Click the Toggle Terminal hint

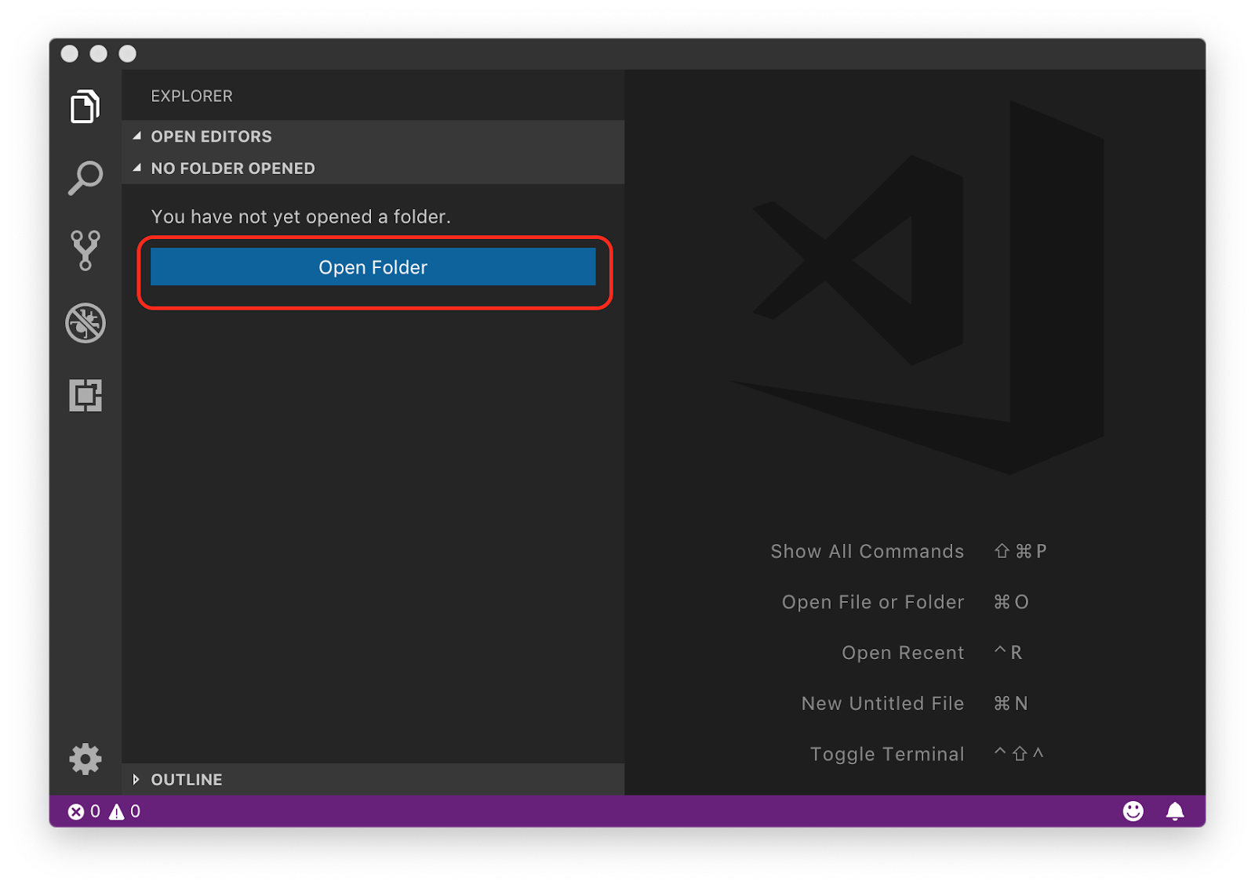pyautogui.click(x=886, y=754)
